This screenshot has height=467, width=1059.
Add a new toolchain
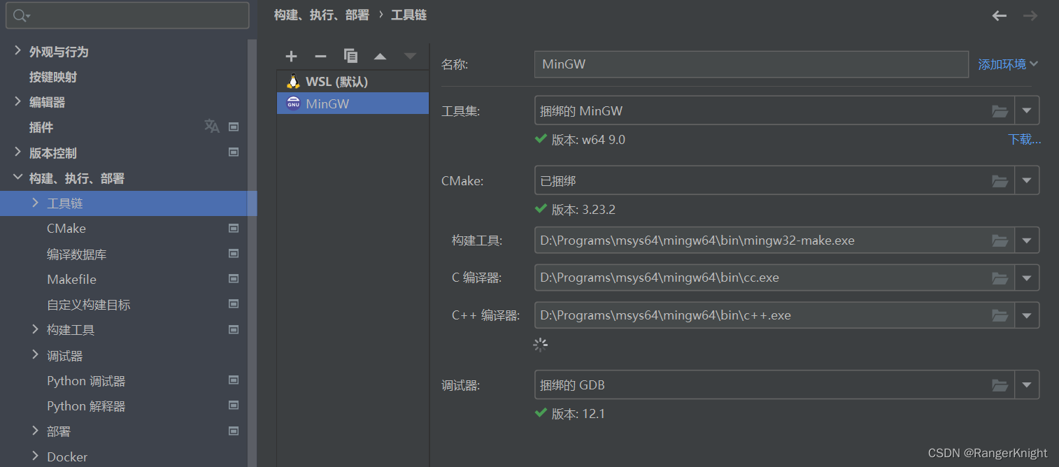(x=291, y=56)
